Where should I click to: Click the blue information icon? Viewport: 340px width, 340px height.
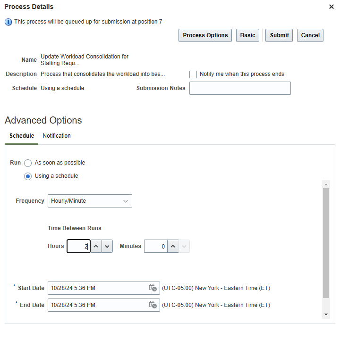tap(8, 22)
